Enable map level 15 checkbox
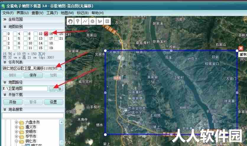 click(x=36, y=48)
